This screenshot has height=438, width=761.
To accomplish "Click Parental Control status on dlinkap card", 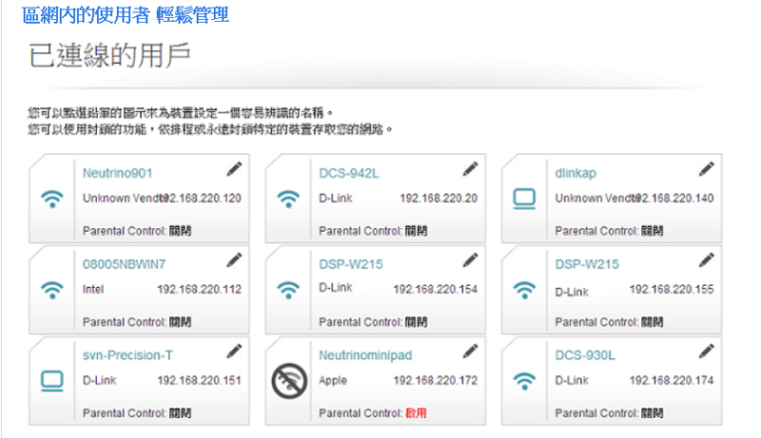I will [653, 231].
